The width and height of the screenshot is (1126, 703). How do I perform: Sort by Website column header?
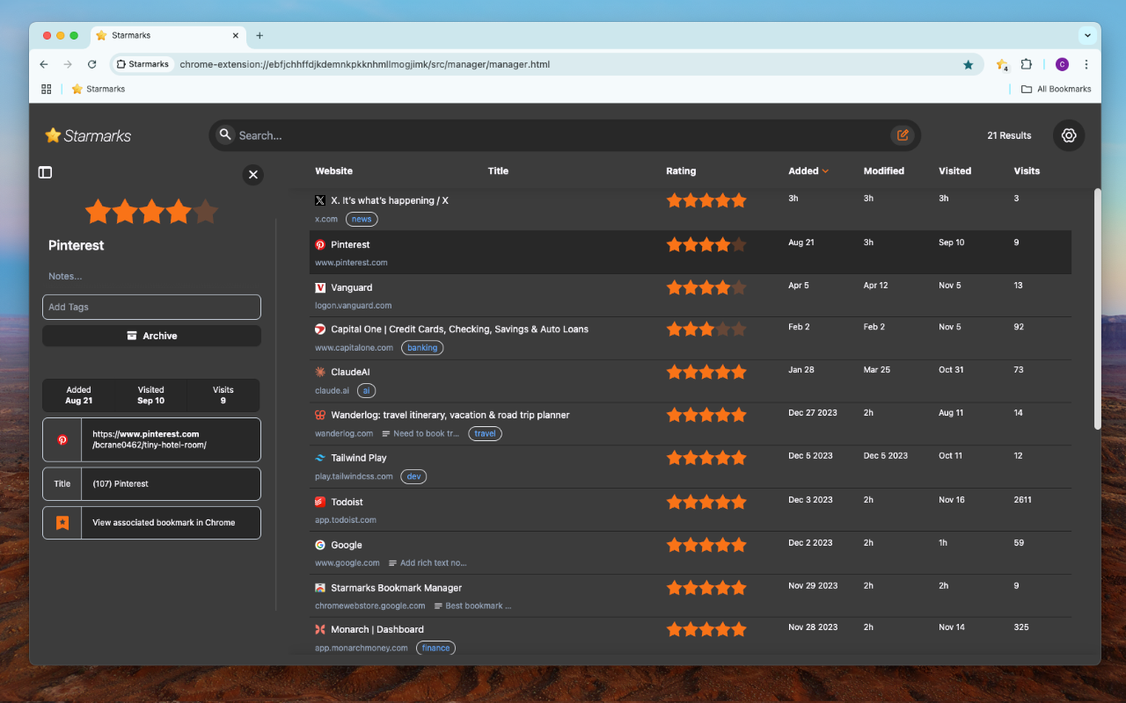pyautogui.click(x=334, y=171)
